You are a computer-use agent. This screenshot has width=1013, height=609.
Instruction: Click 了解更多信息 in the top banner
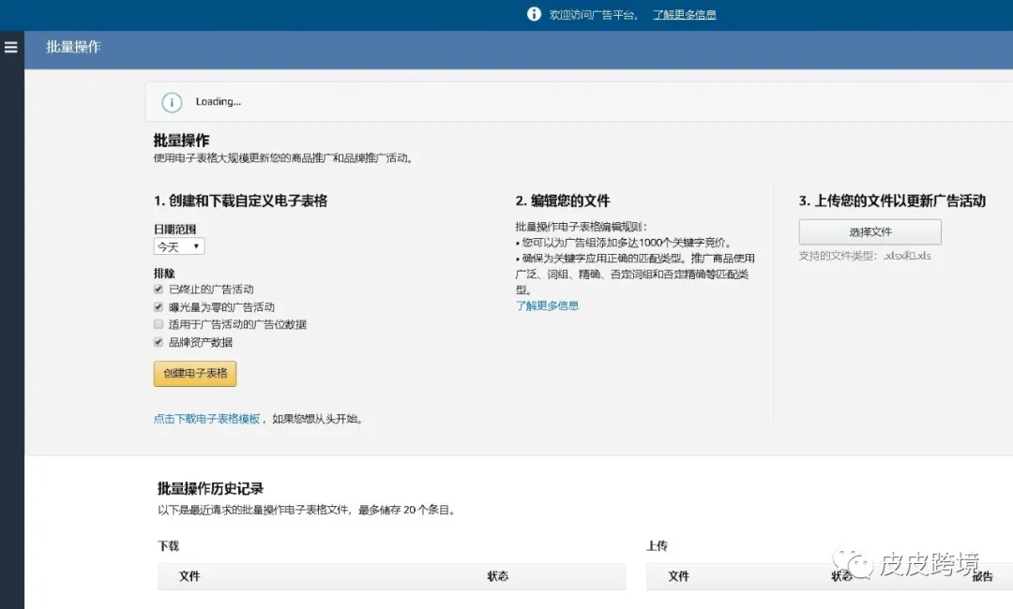tap(685, 14)
